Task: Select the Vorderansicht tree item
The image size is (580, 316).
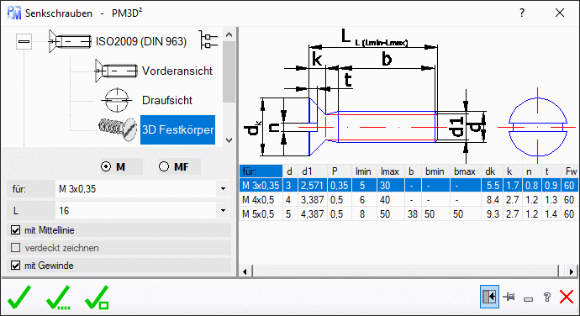Action: [177, 71]
